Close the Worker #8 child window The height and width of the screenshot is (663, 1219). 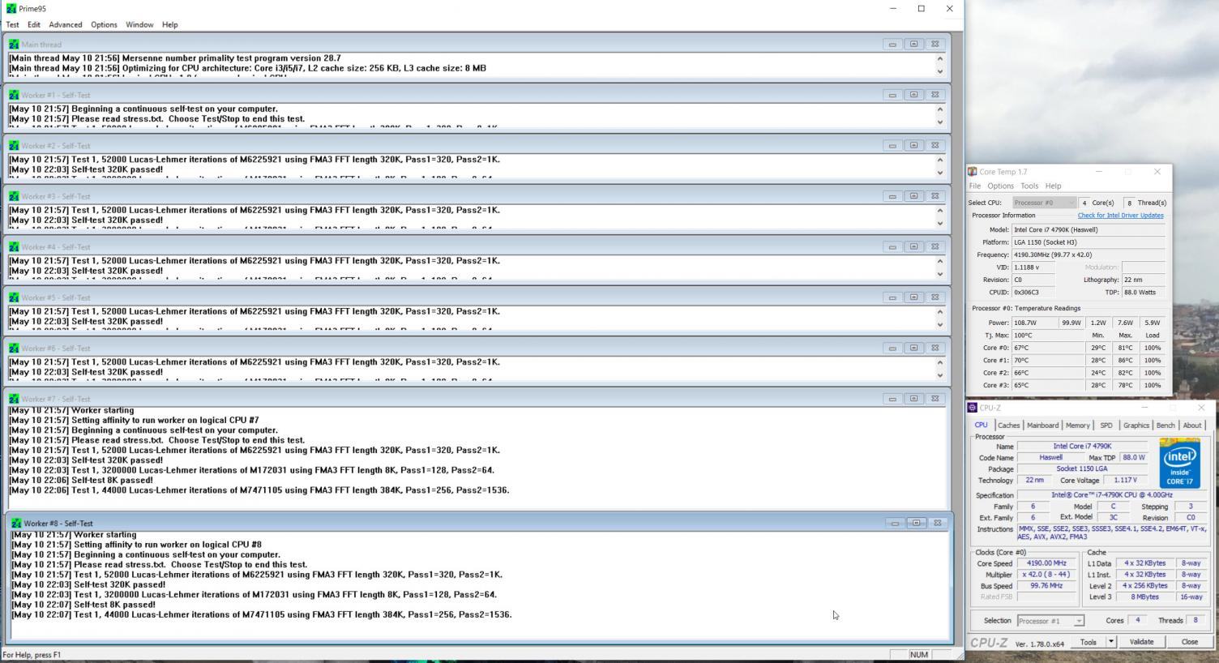coord(938,524)
